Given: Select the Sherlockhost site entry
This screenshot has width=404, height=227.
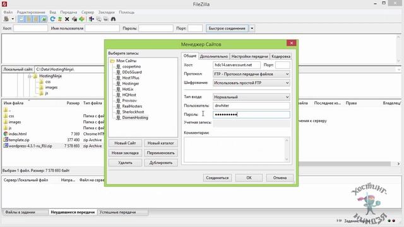Looking at the screenshot, I should (x=133, y=112).
